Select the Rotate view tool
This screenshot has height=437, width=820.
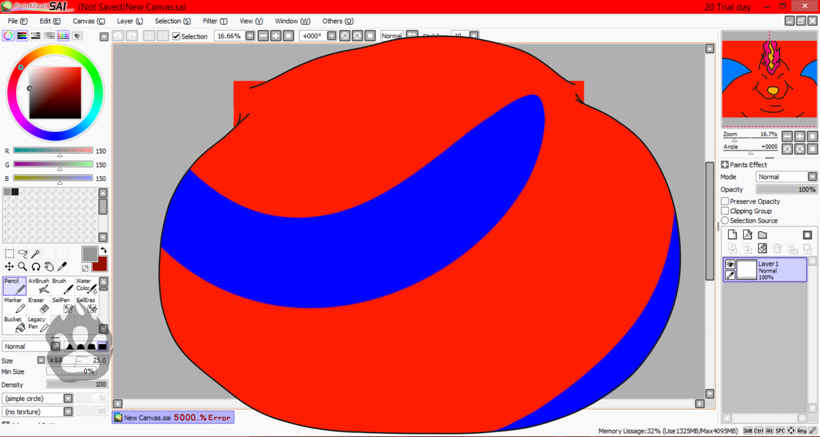pyautogui.click(x=36, y=267)
